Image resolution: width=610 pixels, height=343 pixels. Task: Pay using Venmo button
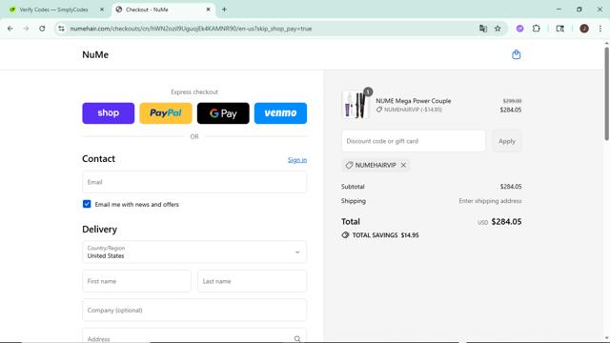point(280,113)
